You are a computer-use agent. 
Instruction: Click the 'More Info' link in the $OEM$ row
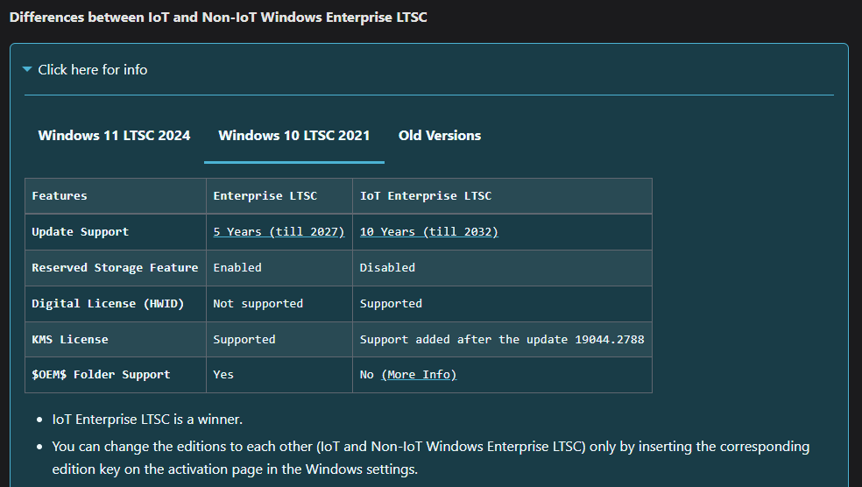tap(419, 375)
